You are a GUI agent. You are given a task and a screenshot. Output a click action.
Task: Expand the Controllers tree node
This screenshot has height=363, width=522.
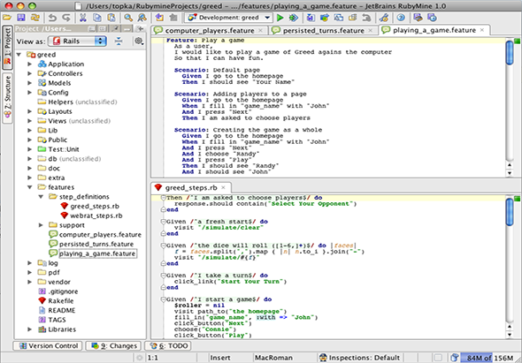click(x=30, y=73)
